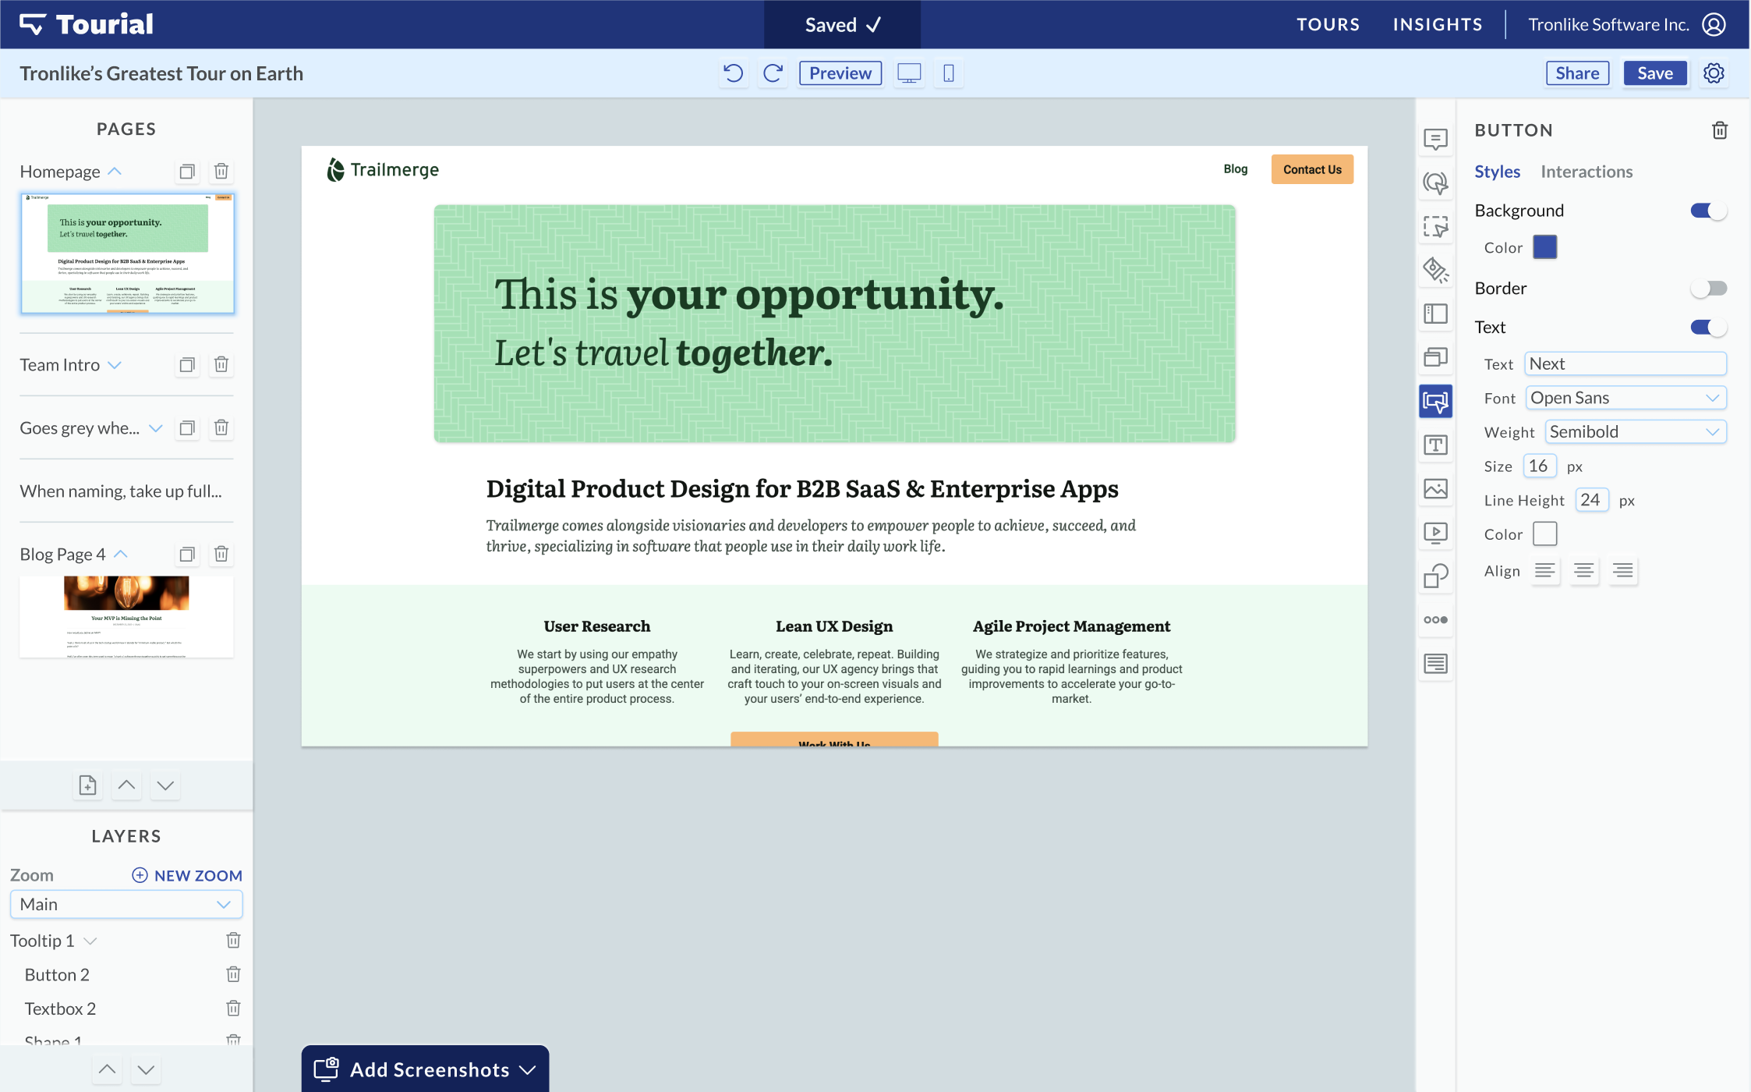The image size is (1751, 1092).
Task: Open the Background blue color swatch
Action: point(1544,247)
